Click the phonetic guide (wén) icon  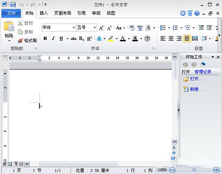(x=140, y=27)
